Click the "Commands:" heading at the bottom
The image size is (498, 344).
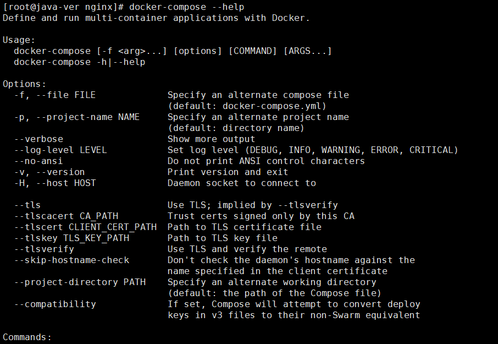[27, 337]
